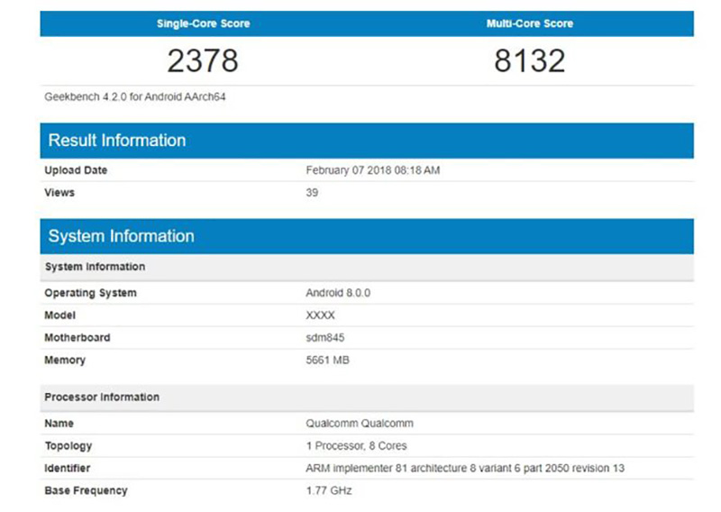Click the Result Information section heading

click(x=117, y=141)
